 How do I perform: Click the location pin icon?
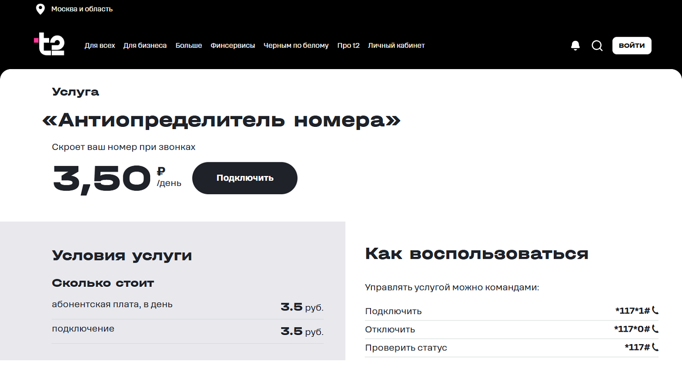click(40, 9)
